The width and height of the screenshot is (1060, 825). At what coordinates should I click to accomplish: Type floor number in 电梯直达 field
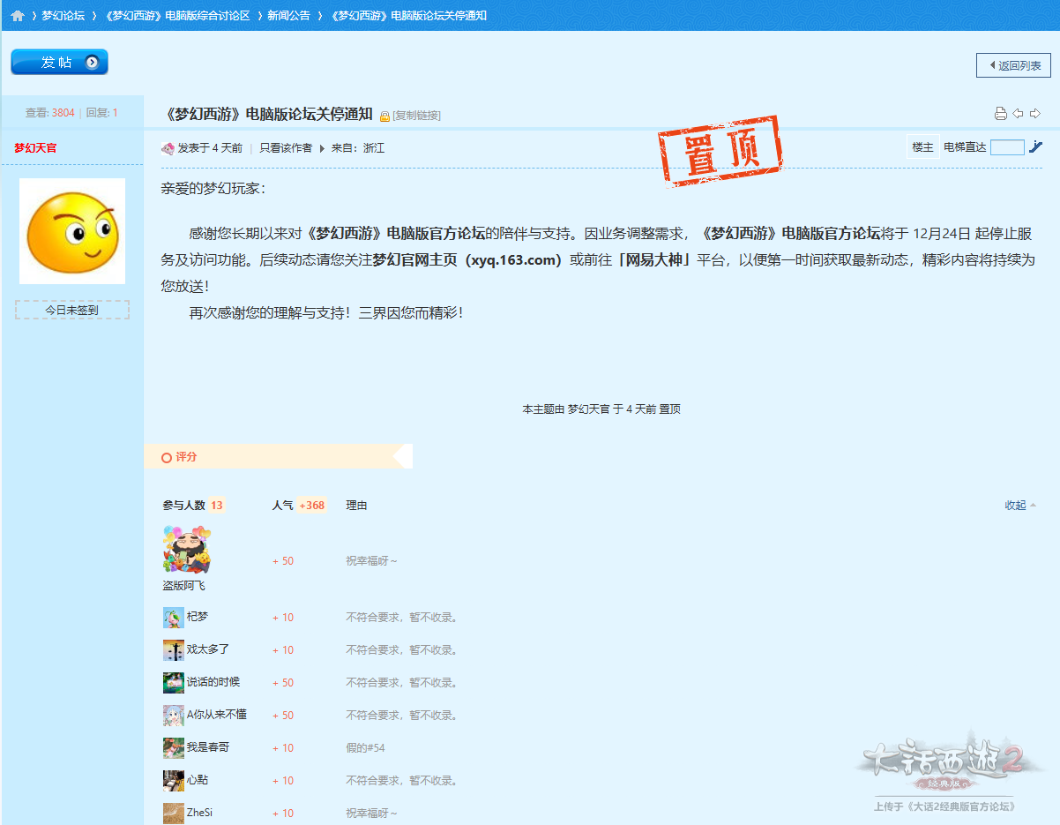(1007, 147)
